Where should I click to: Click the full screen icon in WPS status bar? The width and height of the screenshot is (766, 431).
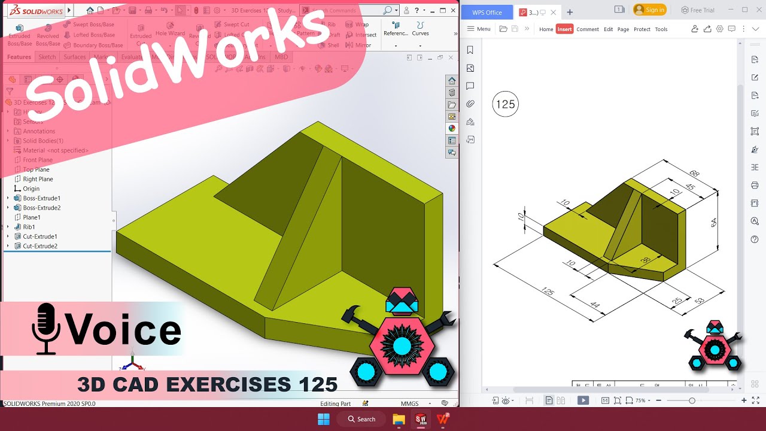pyautogui.click(x=756, y=400)
